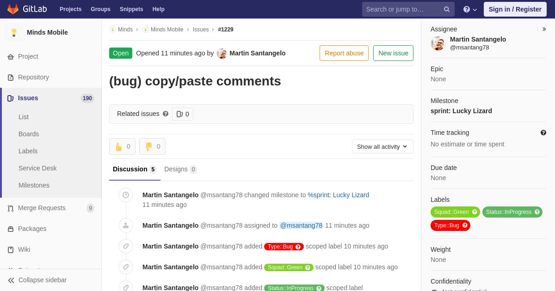Screen dimensions: 555x291
Task: Click the New issue button
Action: pos(393,53)
